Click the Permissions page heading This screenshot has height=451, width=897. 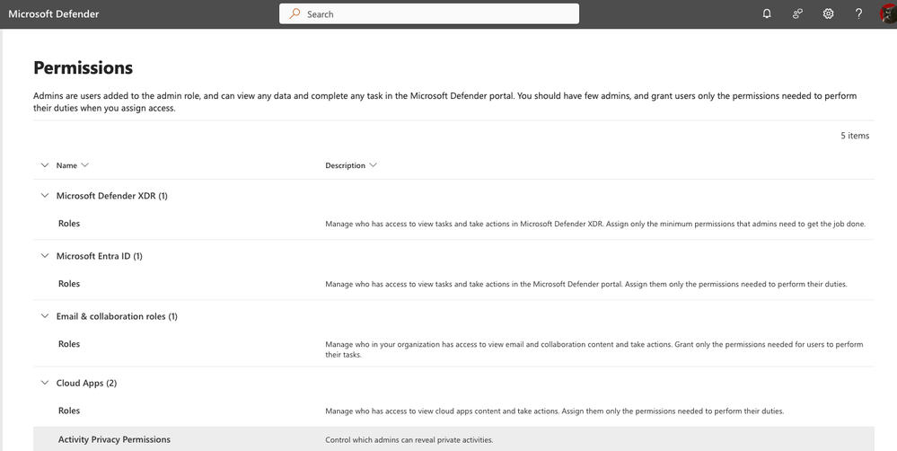(83, 67)
